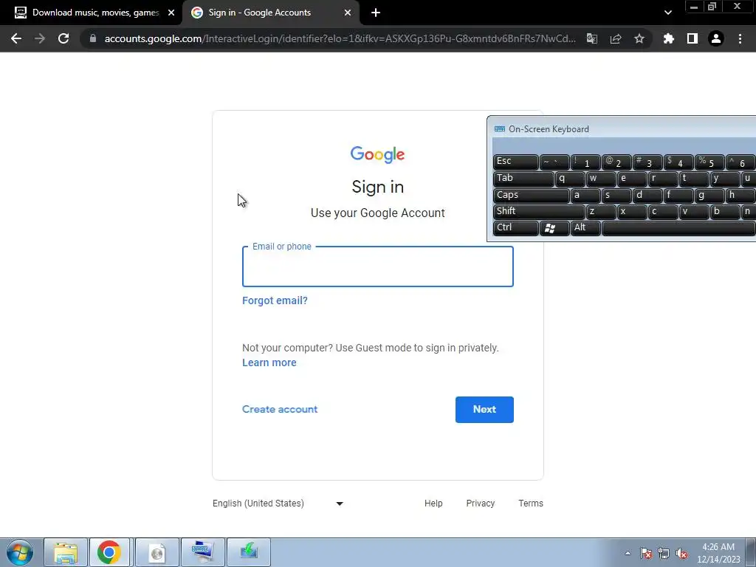Open On-Screen Keyboard taskbar icon
The width and height of the screenshot is (756, 567).
tap(202, 552)
